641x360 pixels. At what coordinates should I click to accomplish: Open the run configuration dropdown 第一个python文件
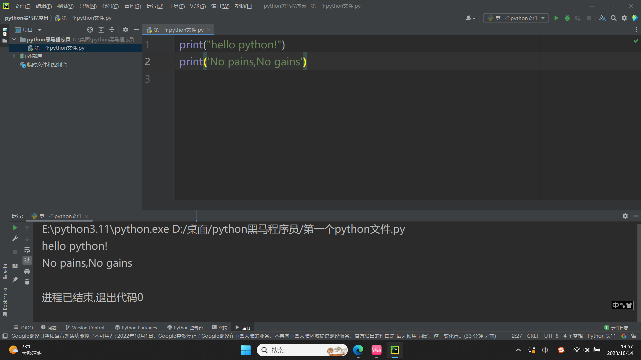[516, 18]
